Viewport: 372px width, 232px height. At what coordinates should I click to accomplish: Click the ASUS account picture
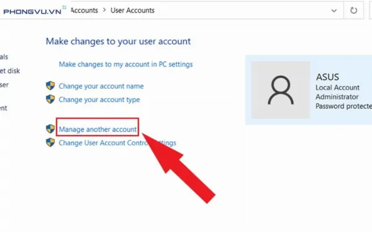[x=281, y=90]
